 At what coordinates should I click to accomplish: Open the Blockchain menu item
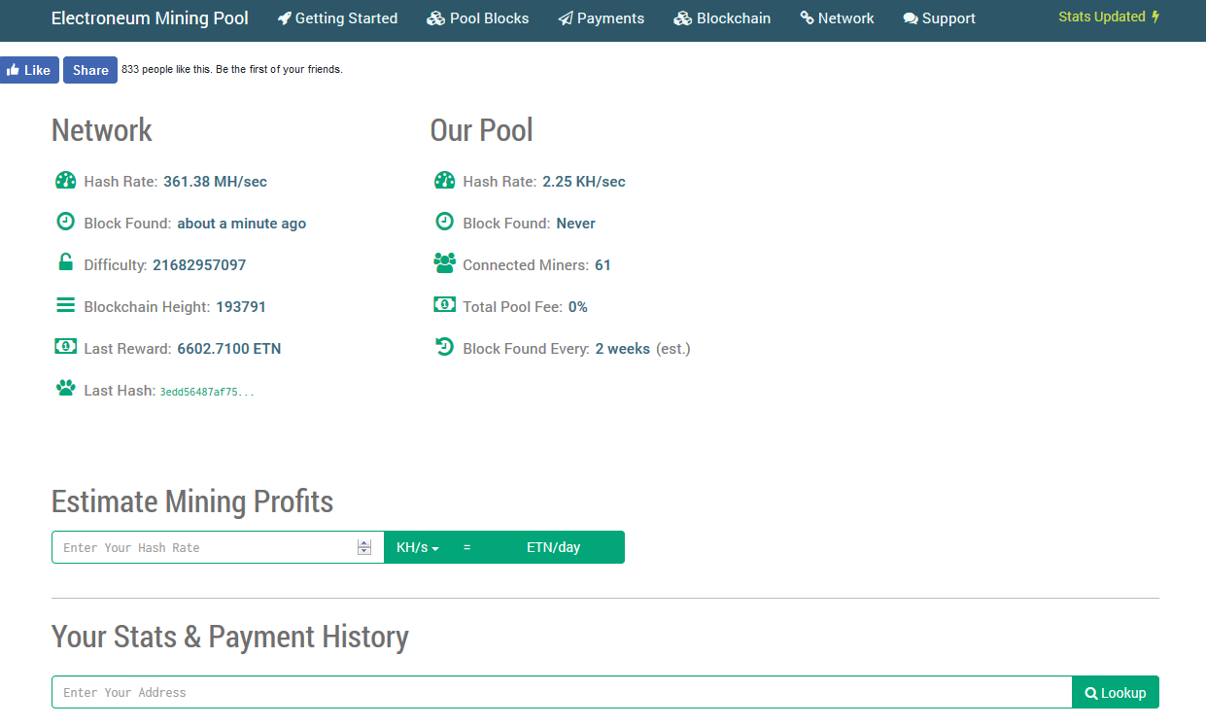(x=722, y=18)
